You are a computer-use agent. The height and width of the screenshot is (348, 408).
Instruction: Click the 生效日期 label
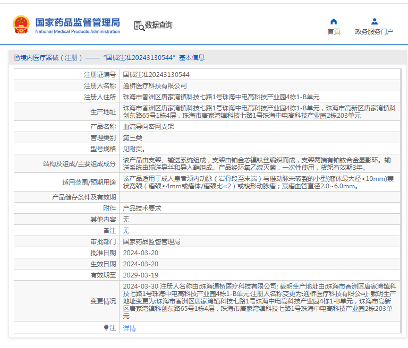click(103, 264)
